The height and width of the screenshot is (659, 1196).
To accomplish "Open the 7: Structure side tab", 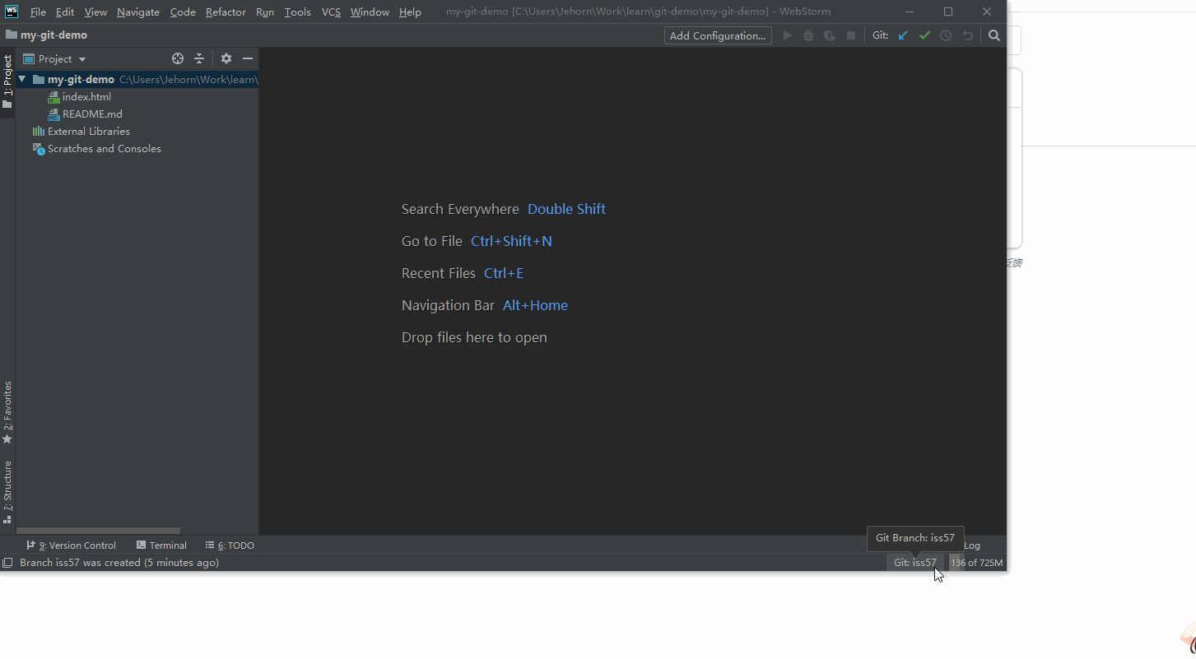I will (7, 492).
